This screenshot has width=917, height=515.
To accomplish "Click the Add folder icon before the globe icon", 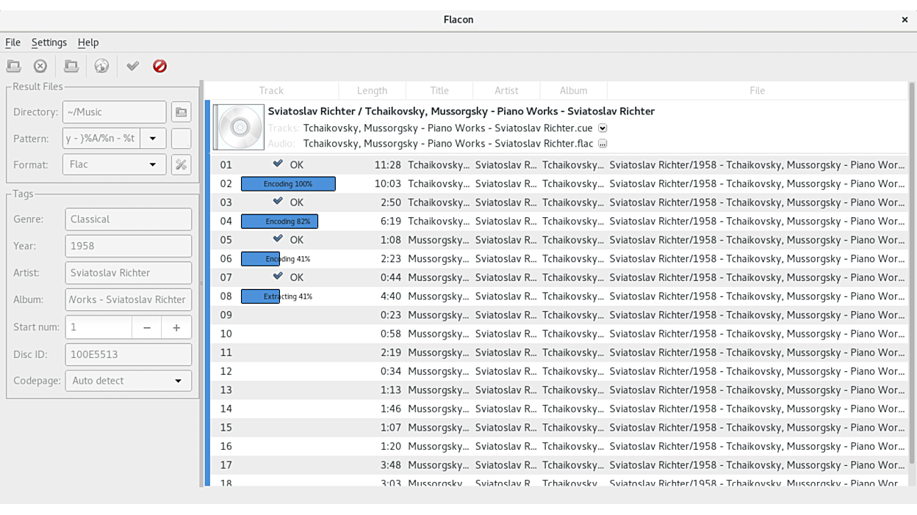I will (x=71, y=66).
